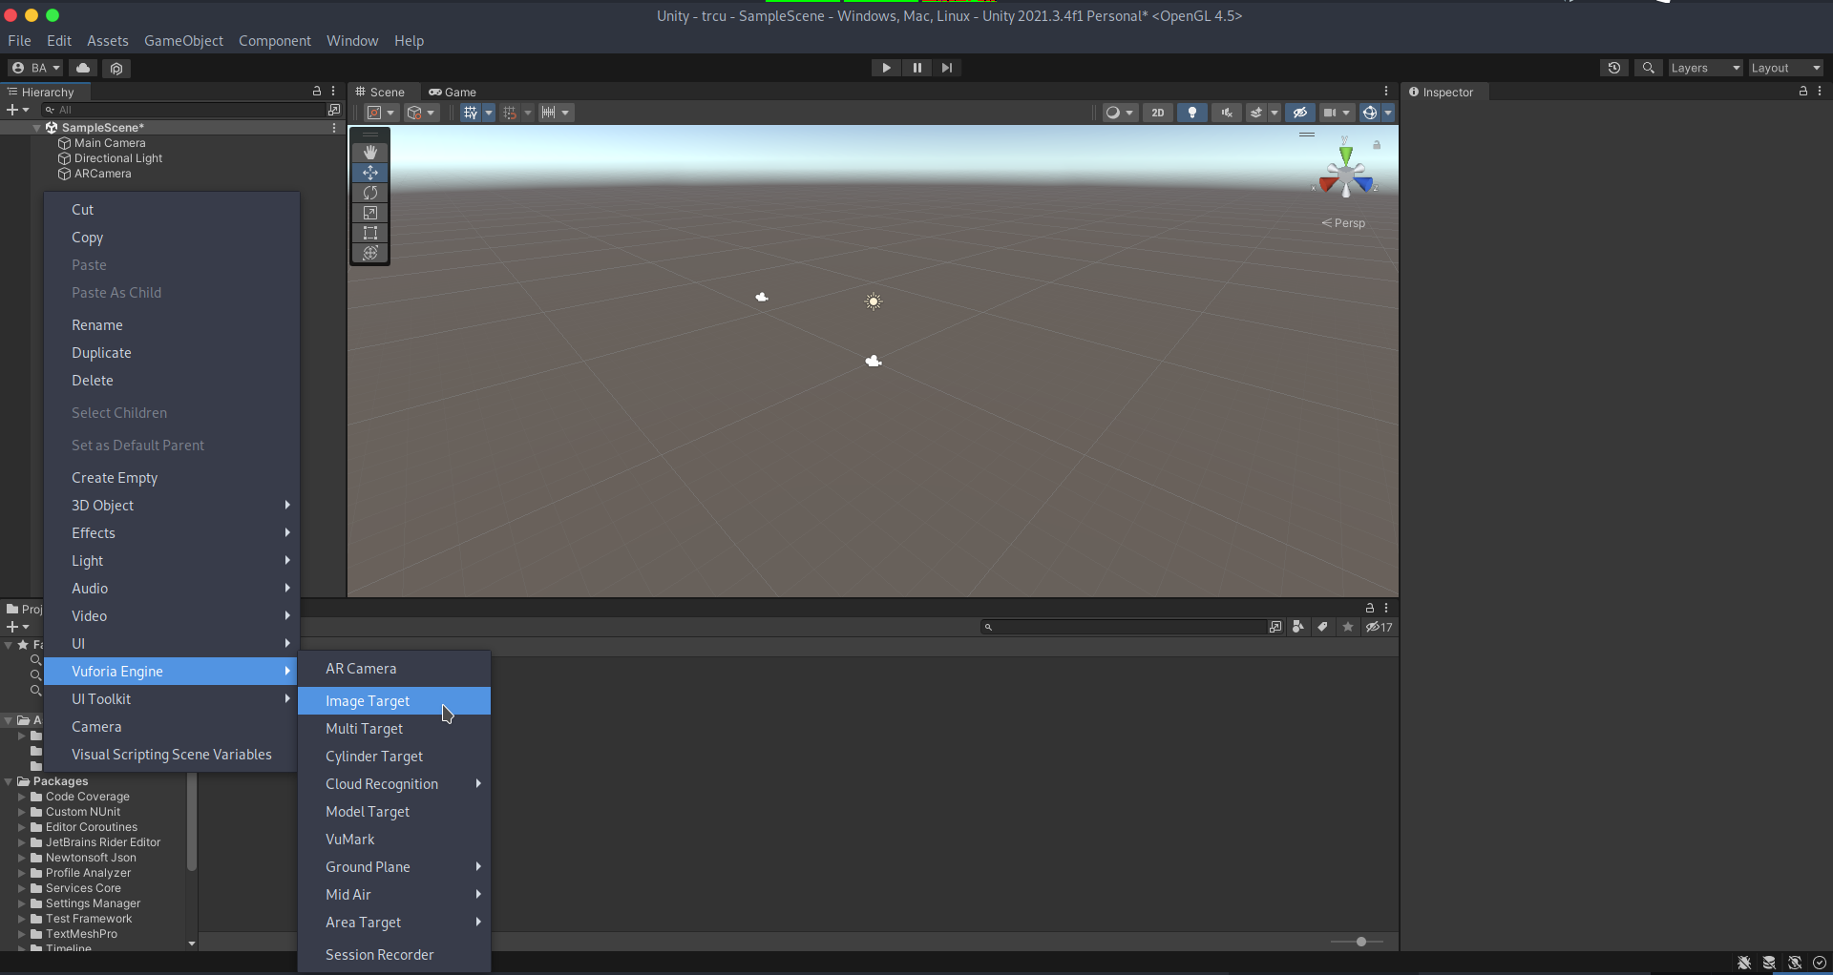The width and height of the screenshot is (1833, 975).
Task: Click the Play button
Action: [x=886, y=68]
